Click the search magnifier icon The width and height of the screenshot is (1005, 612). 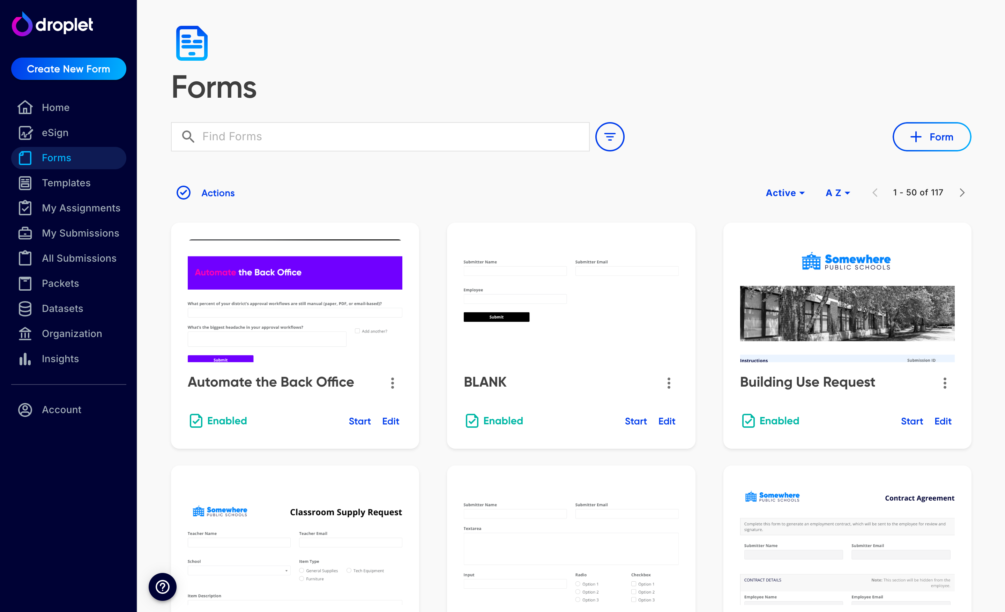coord(188,136)
